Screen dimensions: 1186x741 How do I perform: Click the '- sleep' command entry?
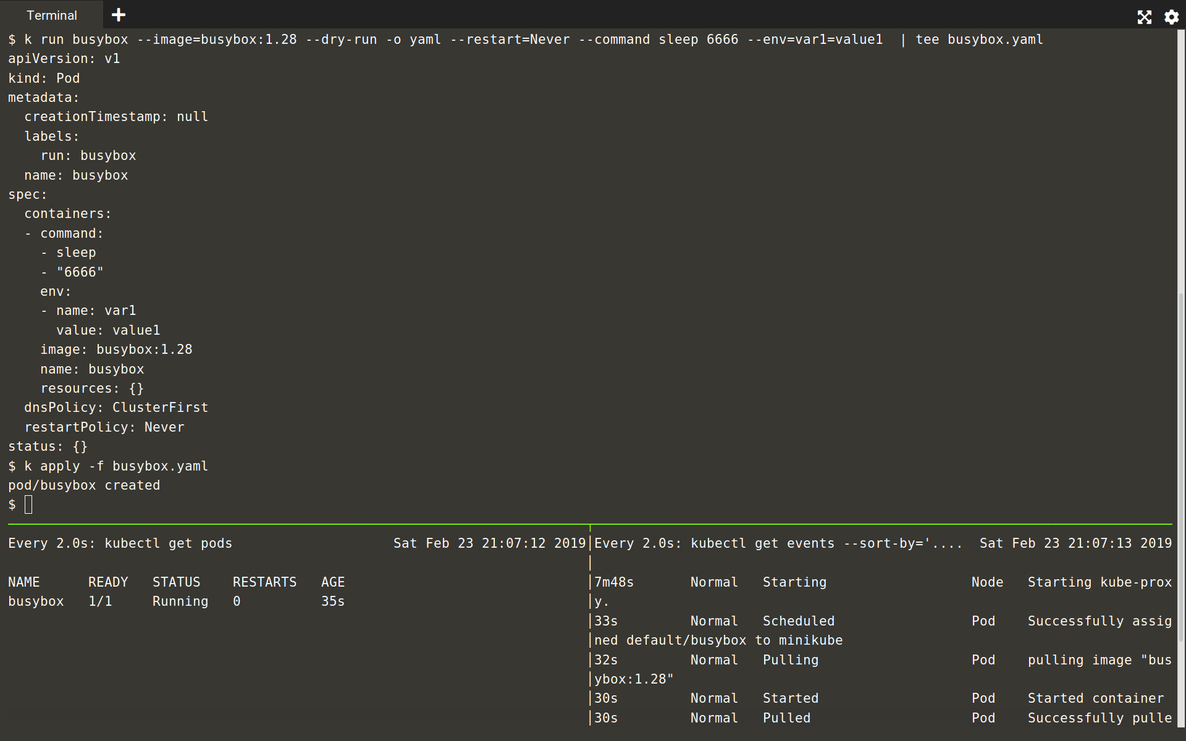point(68,253)
